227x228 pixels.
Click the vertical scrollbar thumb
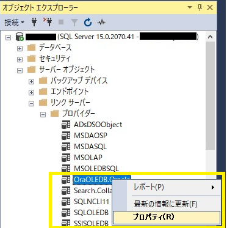coord(210,96)
